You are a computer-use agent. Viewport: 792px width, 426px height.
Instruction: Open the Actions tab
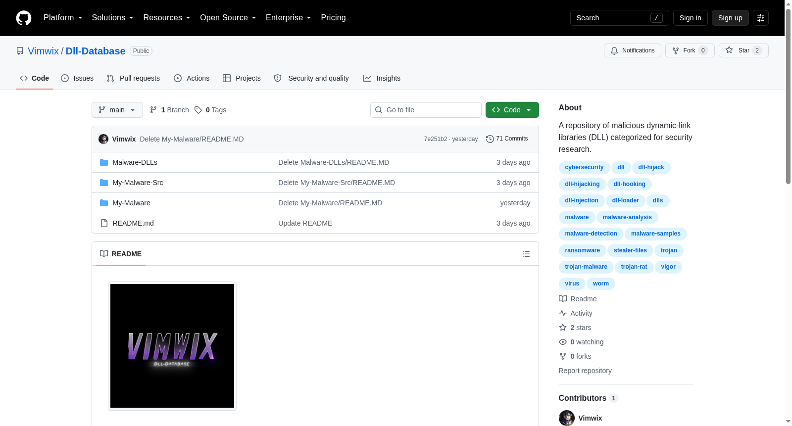192,78
